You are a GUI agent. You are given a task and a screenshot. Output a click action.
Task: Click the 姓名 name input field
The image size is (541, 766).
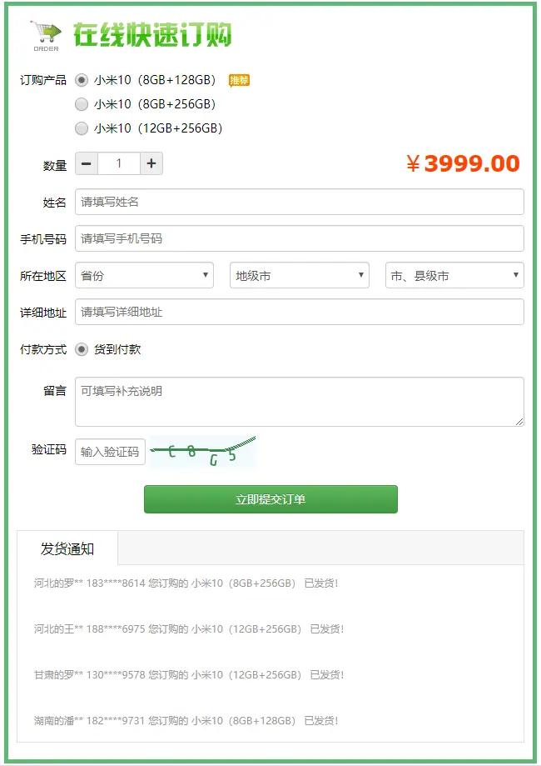point(298,202)
